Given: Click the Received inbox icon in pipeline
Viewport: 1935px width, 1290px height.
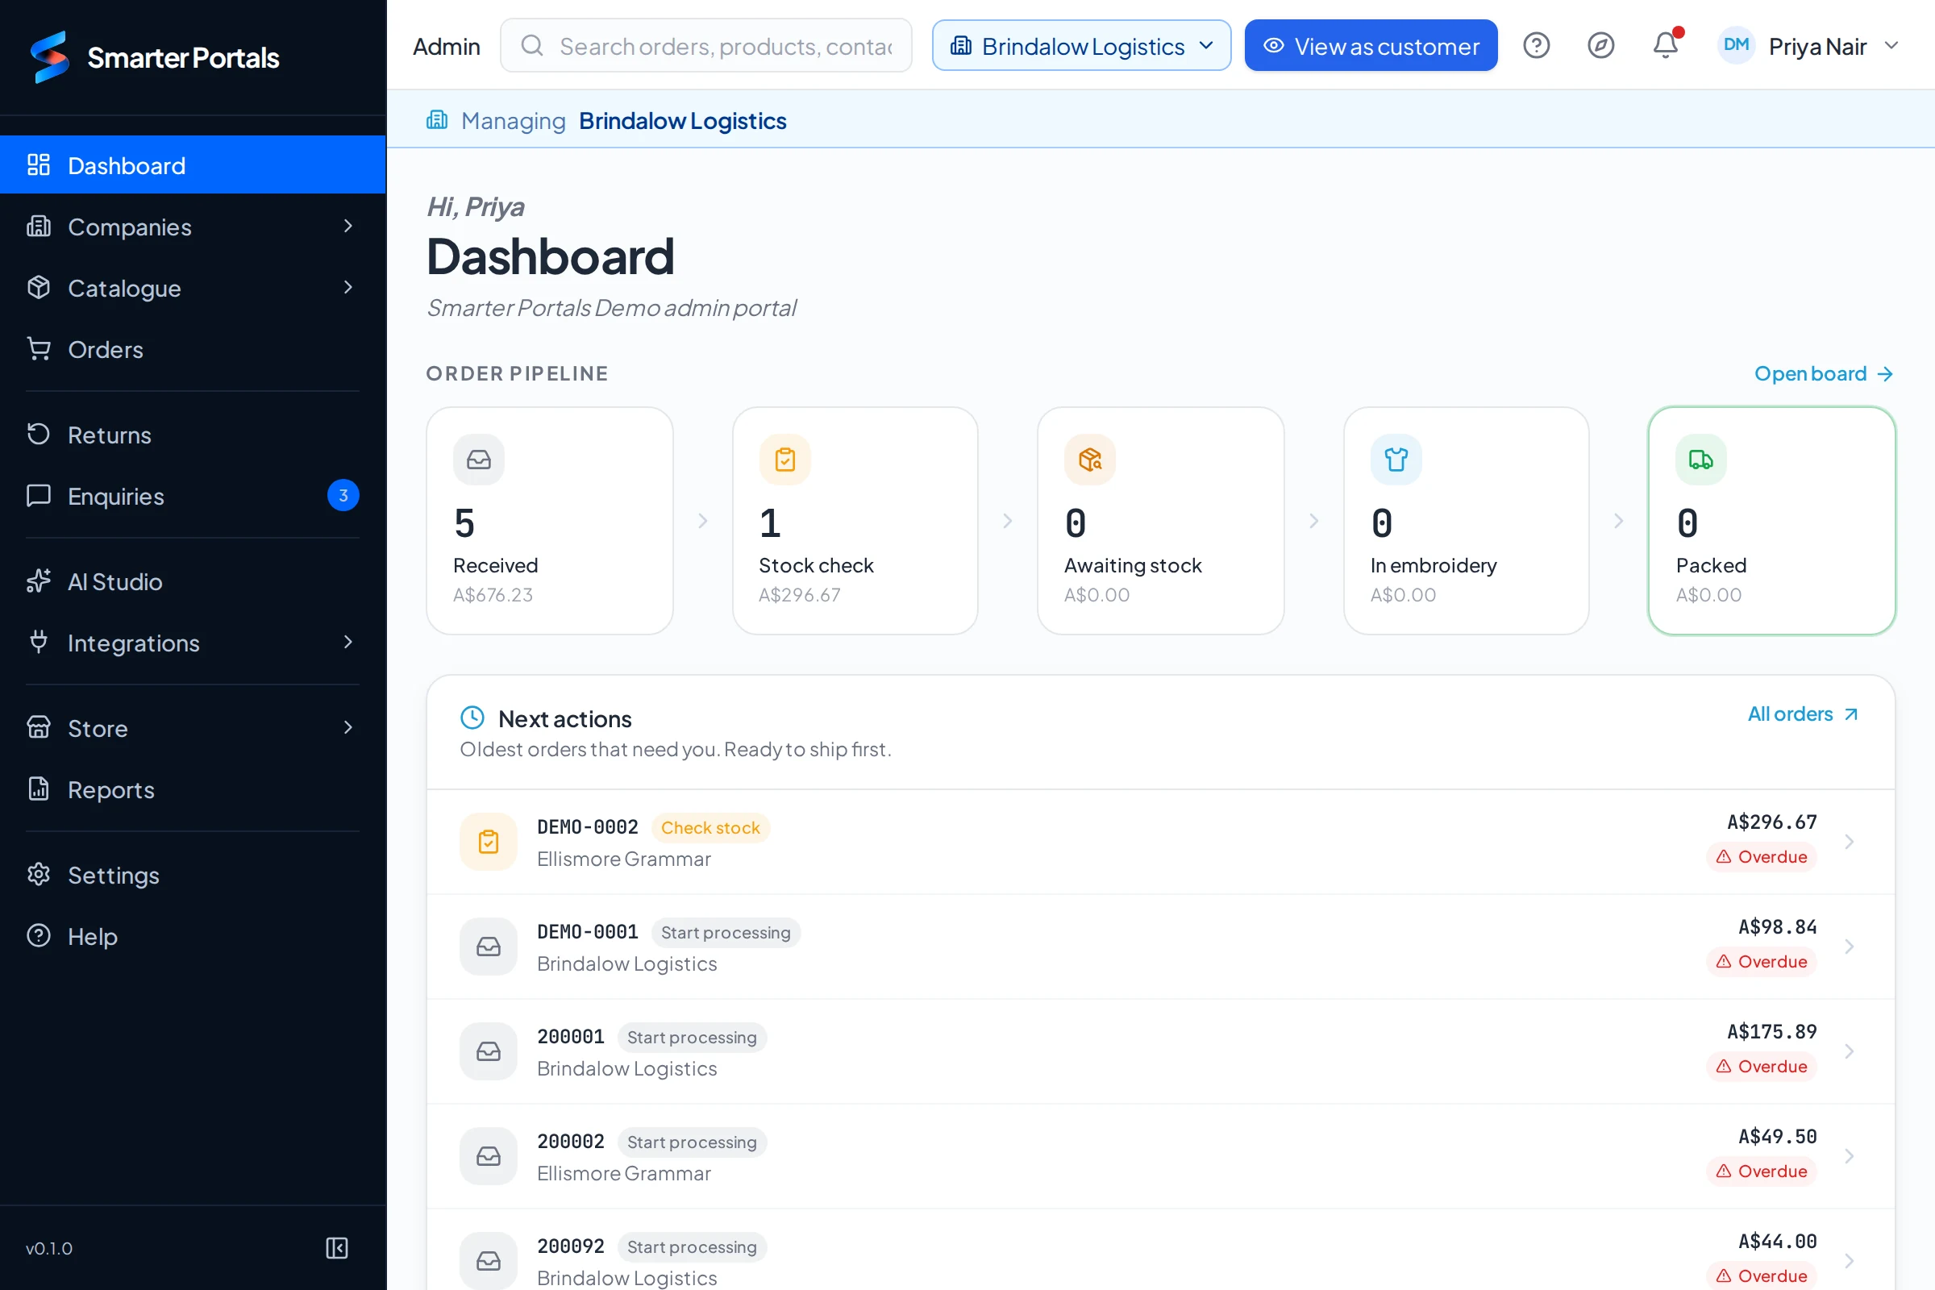Looking at the screenshot, I should click(479, 459).
